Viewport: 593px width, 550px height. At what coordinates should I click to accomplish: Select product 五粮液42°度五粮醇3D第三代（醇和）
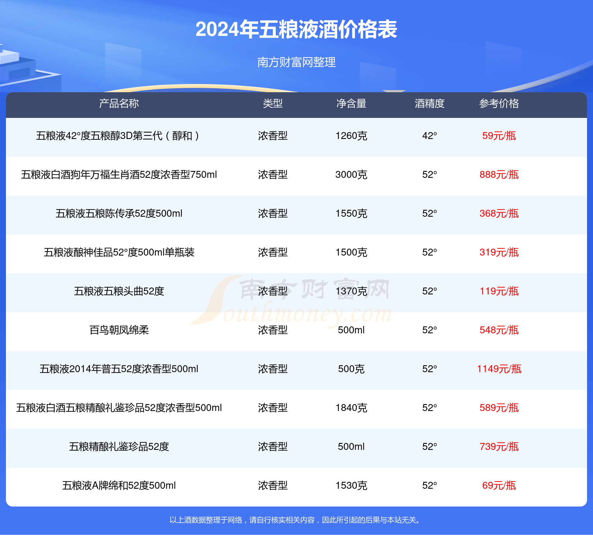tap(119, 136)
